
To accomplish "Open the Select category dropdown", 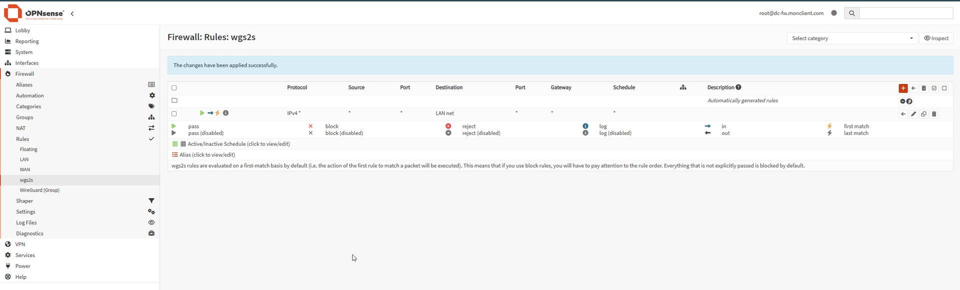I will coord(852,38).
